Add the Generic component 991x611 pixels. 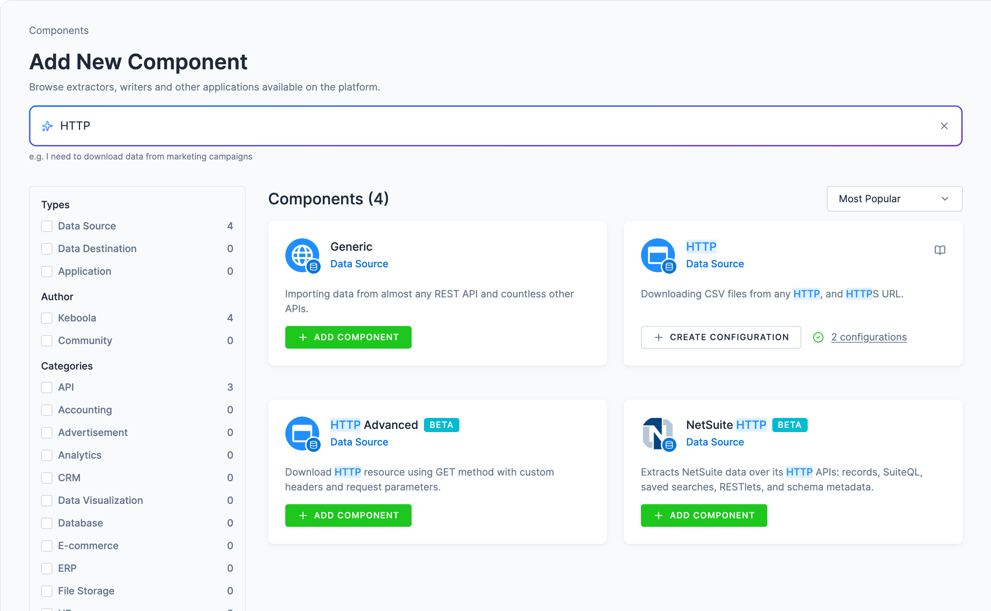tap(348, 337)
